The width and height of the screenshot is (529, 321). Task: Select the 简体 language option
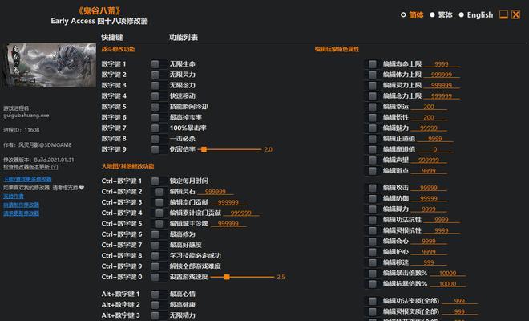click(412, 15)
